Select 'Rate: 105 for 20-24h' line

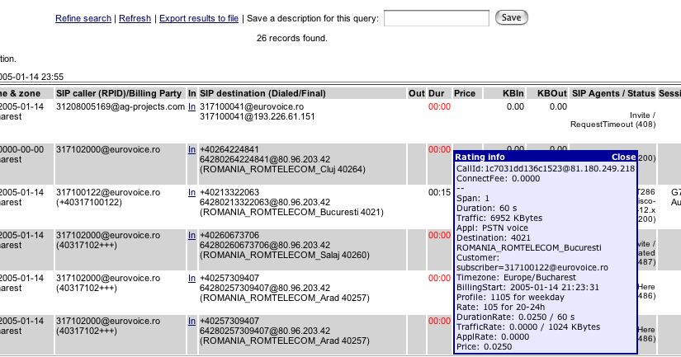point(500,307)
